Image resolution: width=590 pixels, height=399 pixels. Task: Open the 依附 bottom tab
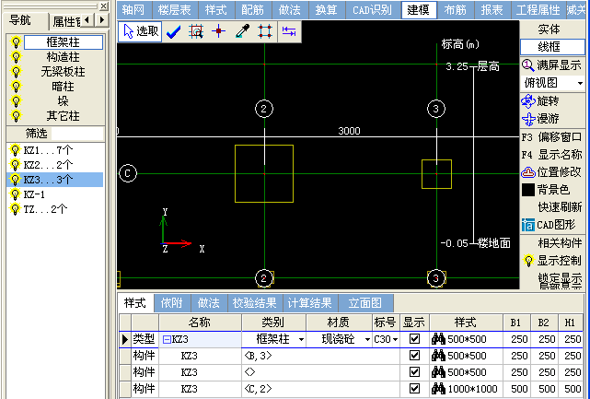171,303
